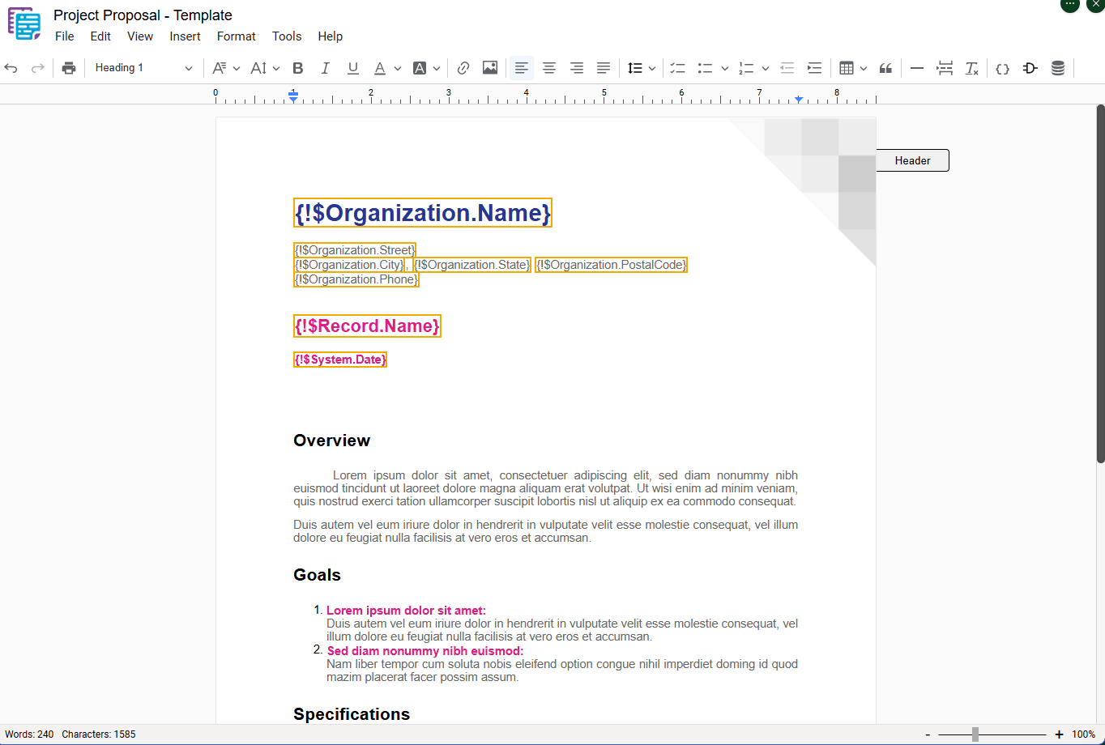Choose text highlight color swatch
1105x745 pixels.
(420, 68)
